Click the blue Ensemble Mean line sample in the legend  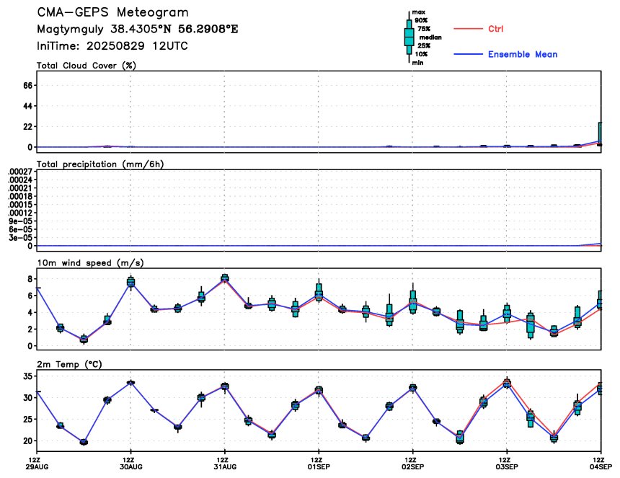468,54
